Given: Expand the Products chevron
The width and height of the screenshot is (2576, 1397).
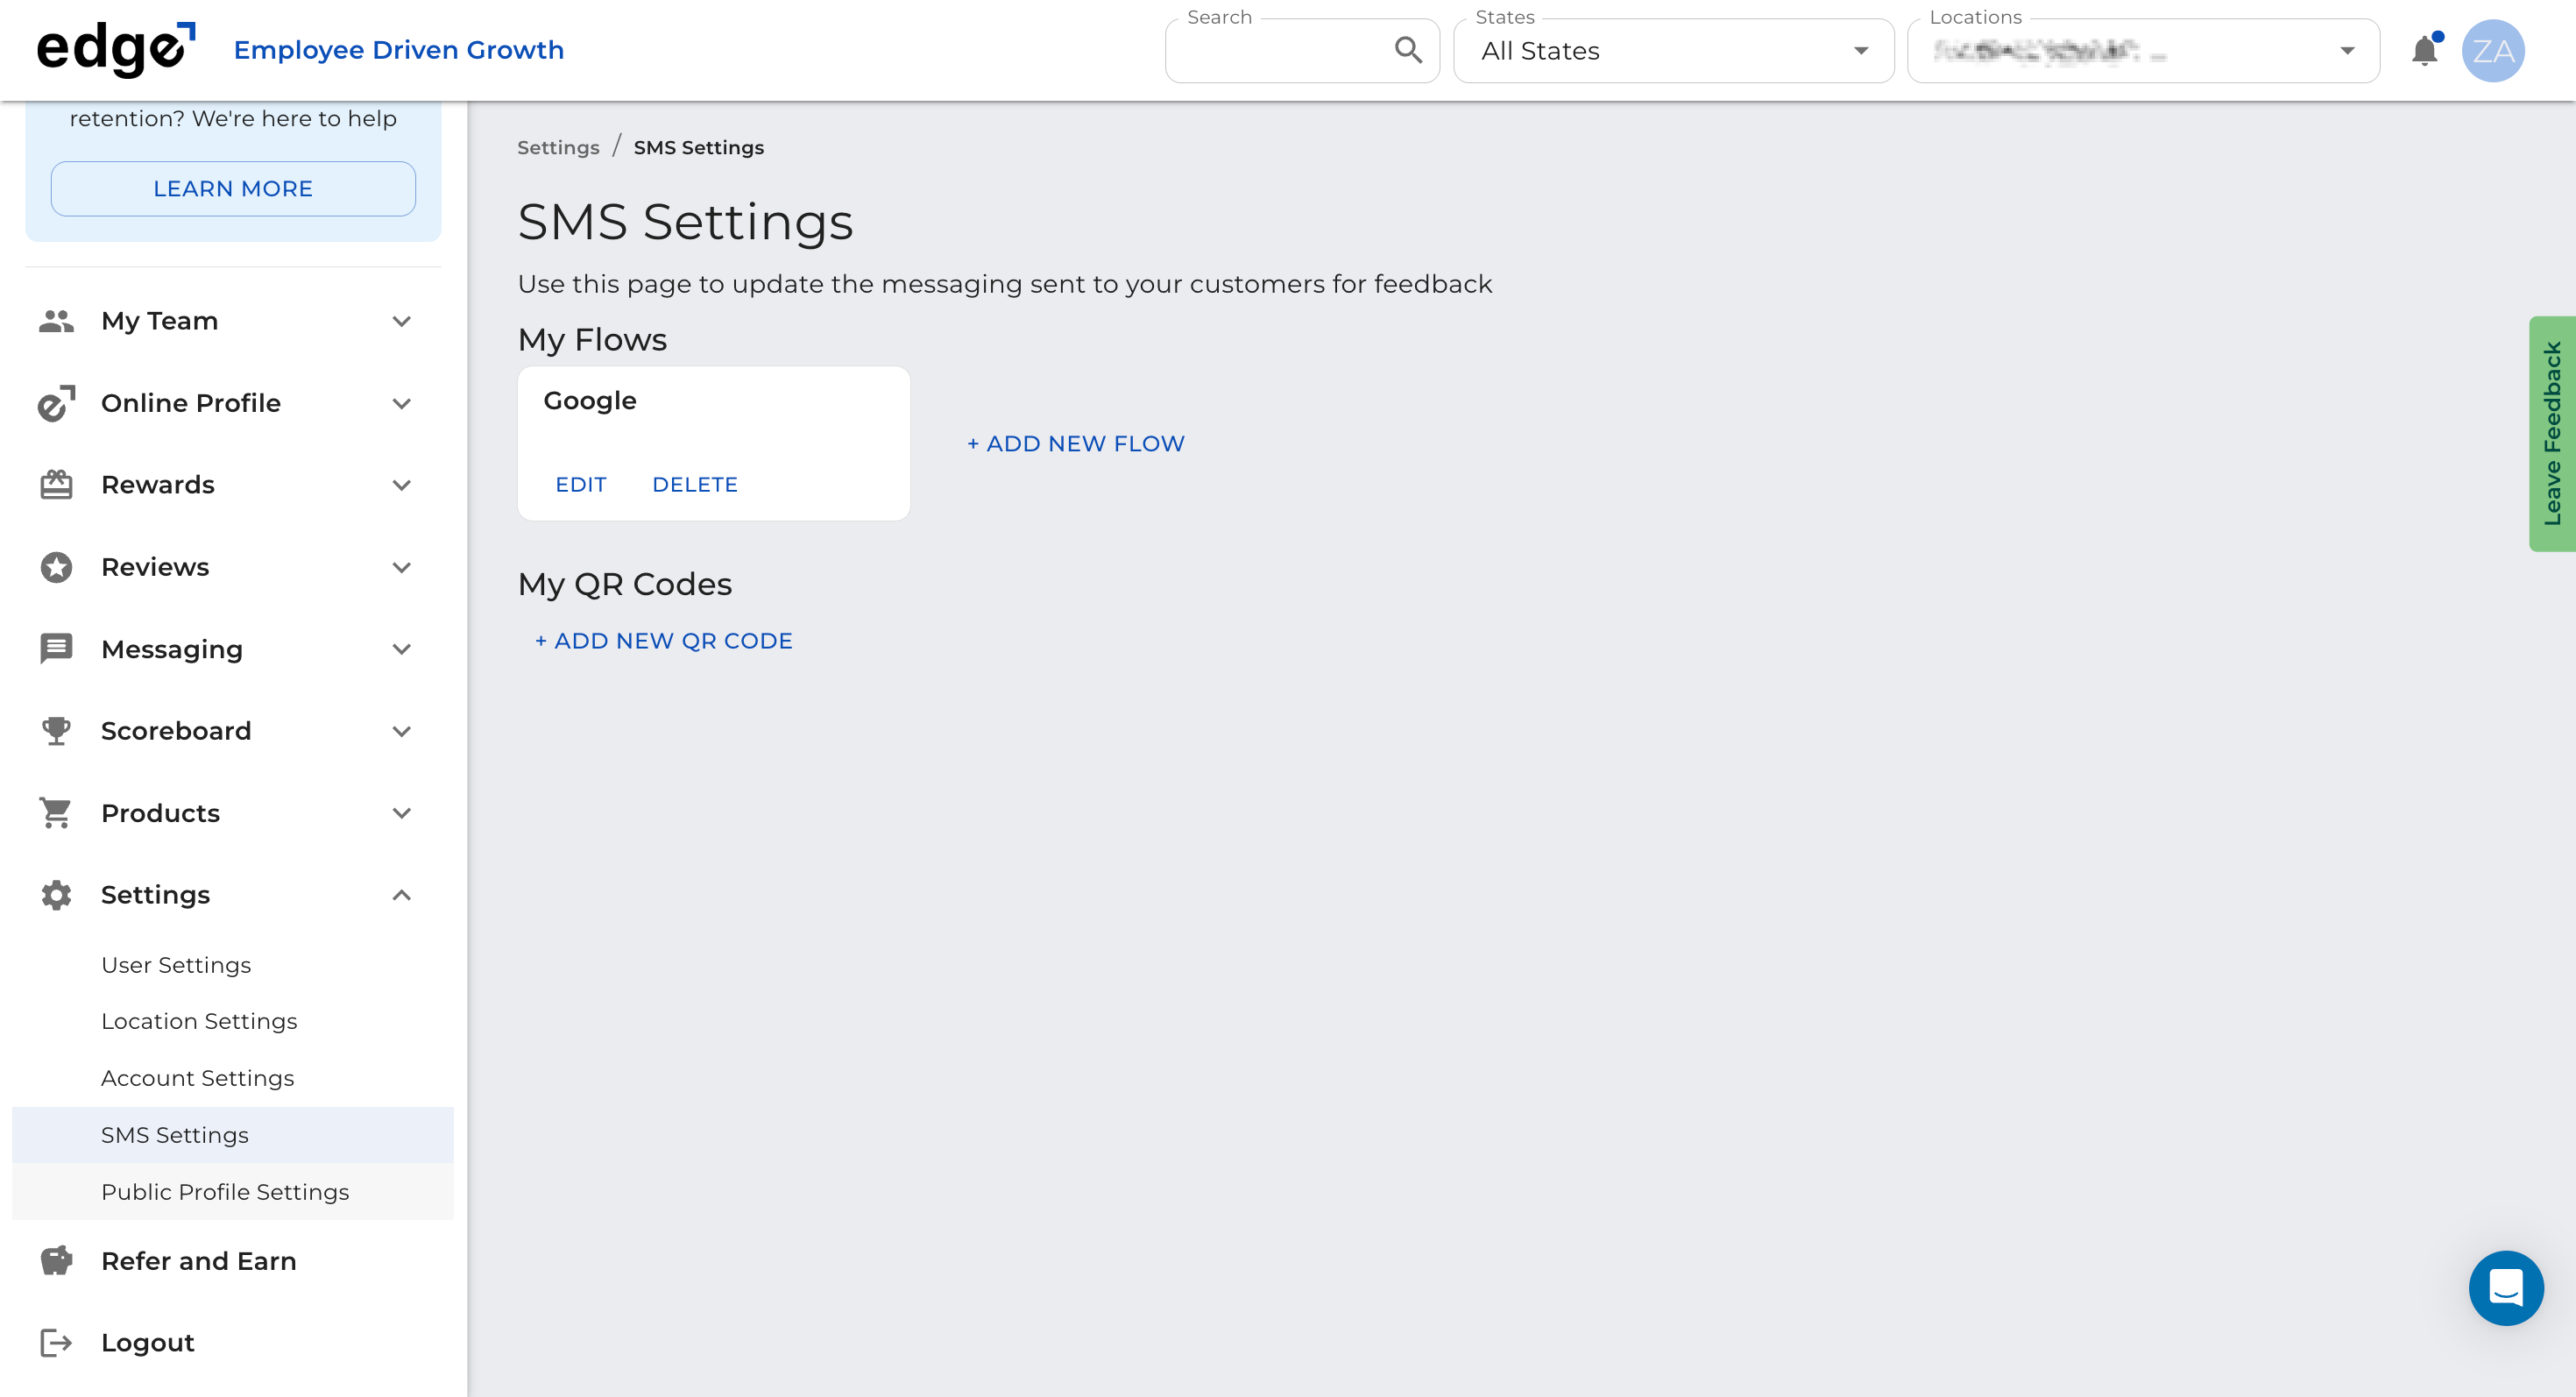Looking at the screenshot, I should [402, 814].
